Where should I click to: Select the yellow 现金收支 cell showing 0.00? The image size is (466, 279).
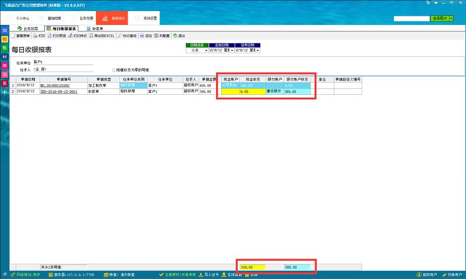pos(252,92)
